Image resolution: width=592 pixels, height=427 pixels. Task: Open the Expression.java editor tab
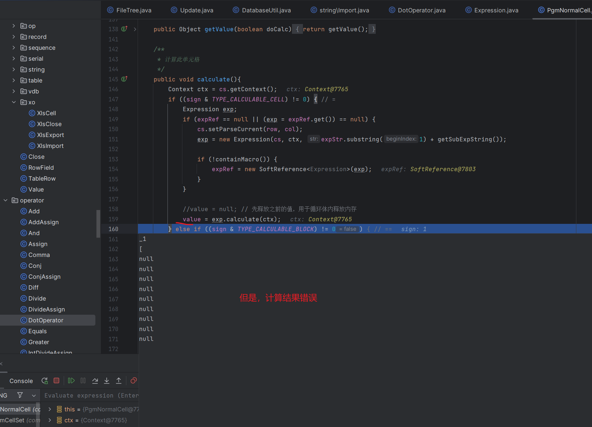click(x=496, y=10)
